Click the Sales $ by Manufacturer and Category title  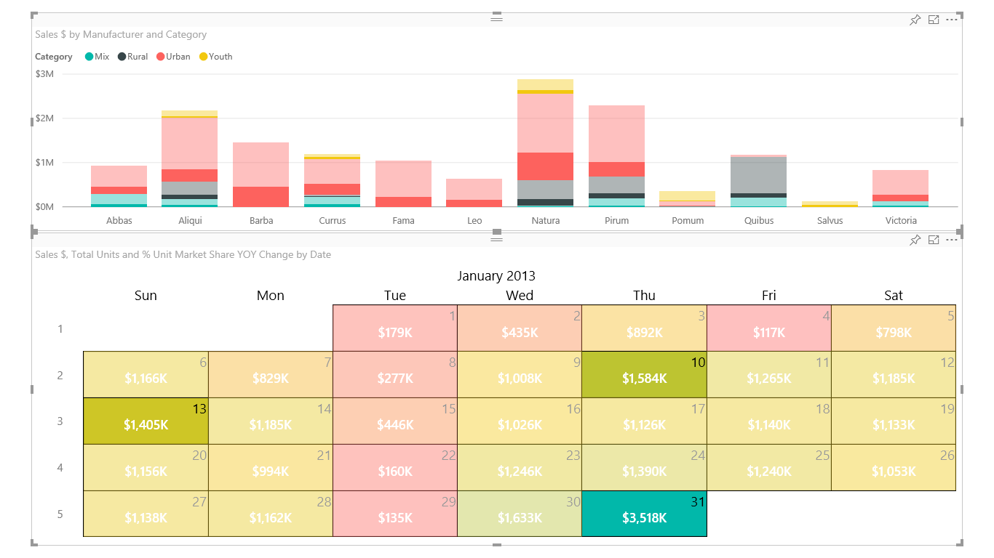[121, 34]
